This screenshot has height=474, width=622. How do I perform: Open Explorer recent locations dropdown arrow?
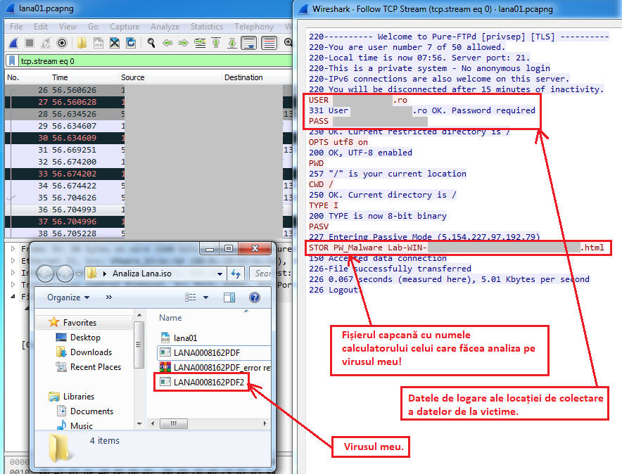(x=79, y=274)
